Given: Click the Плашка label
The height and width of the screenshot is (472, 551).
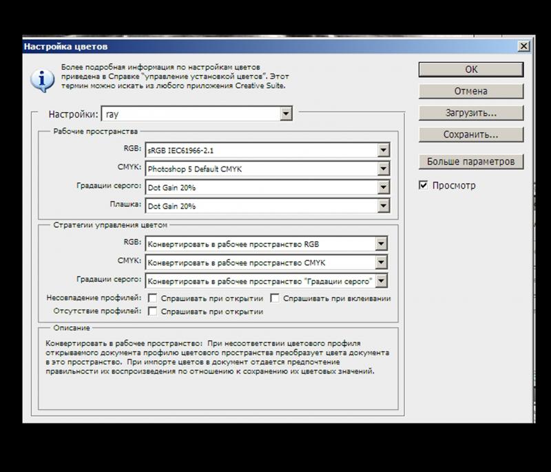Looking at the screenshot, I should [x=125, y=204].
